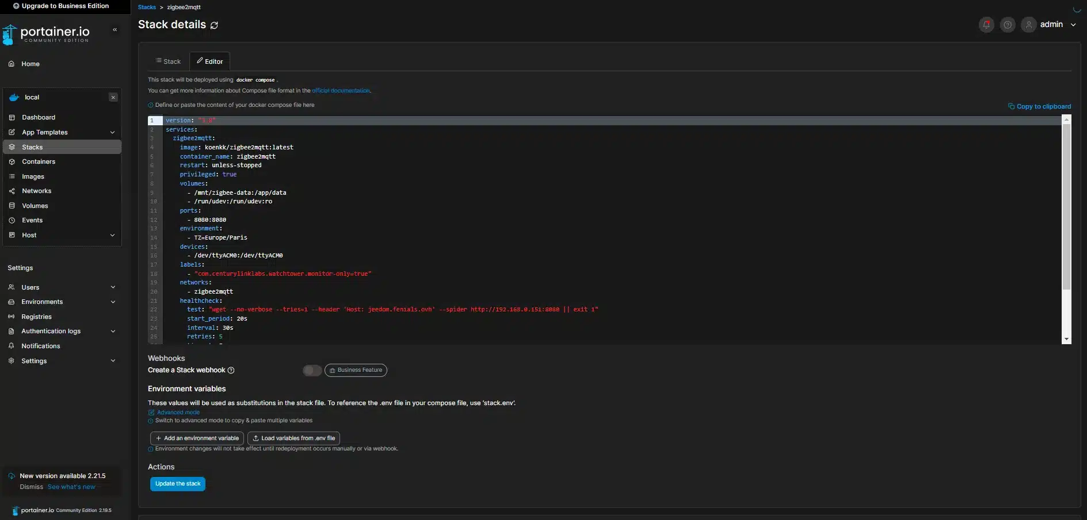Click the editor scrollbar up arrow
The height and width of the screenshot is (520, 1087).
[1066, 120]
